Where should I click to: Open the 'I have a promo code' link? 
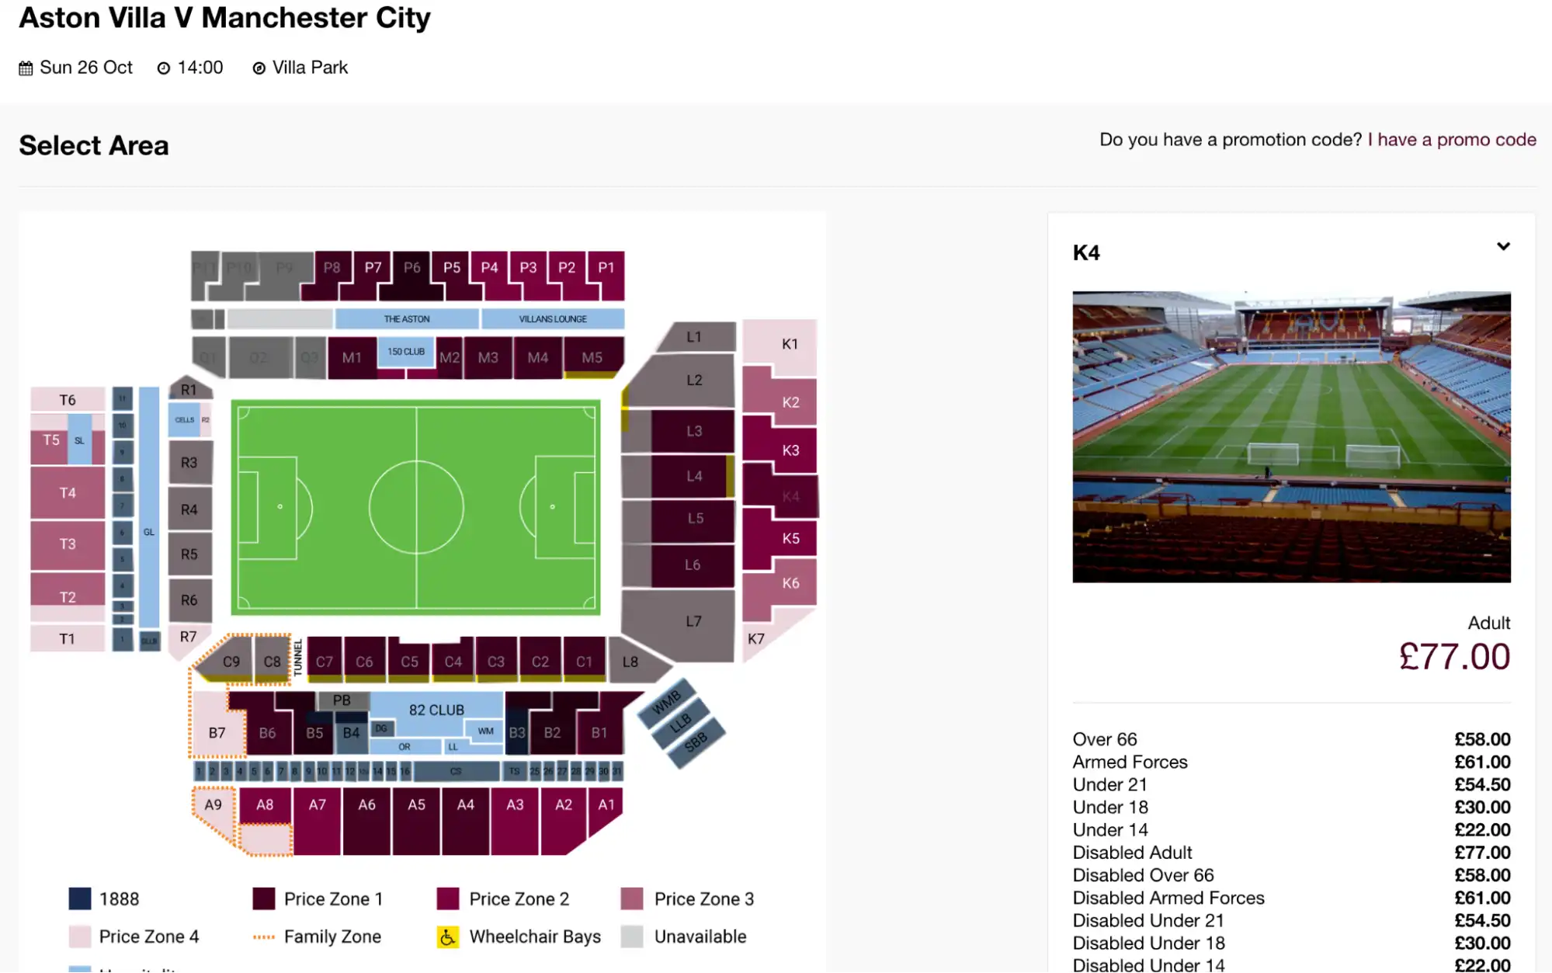1452,140
